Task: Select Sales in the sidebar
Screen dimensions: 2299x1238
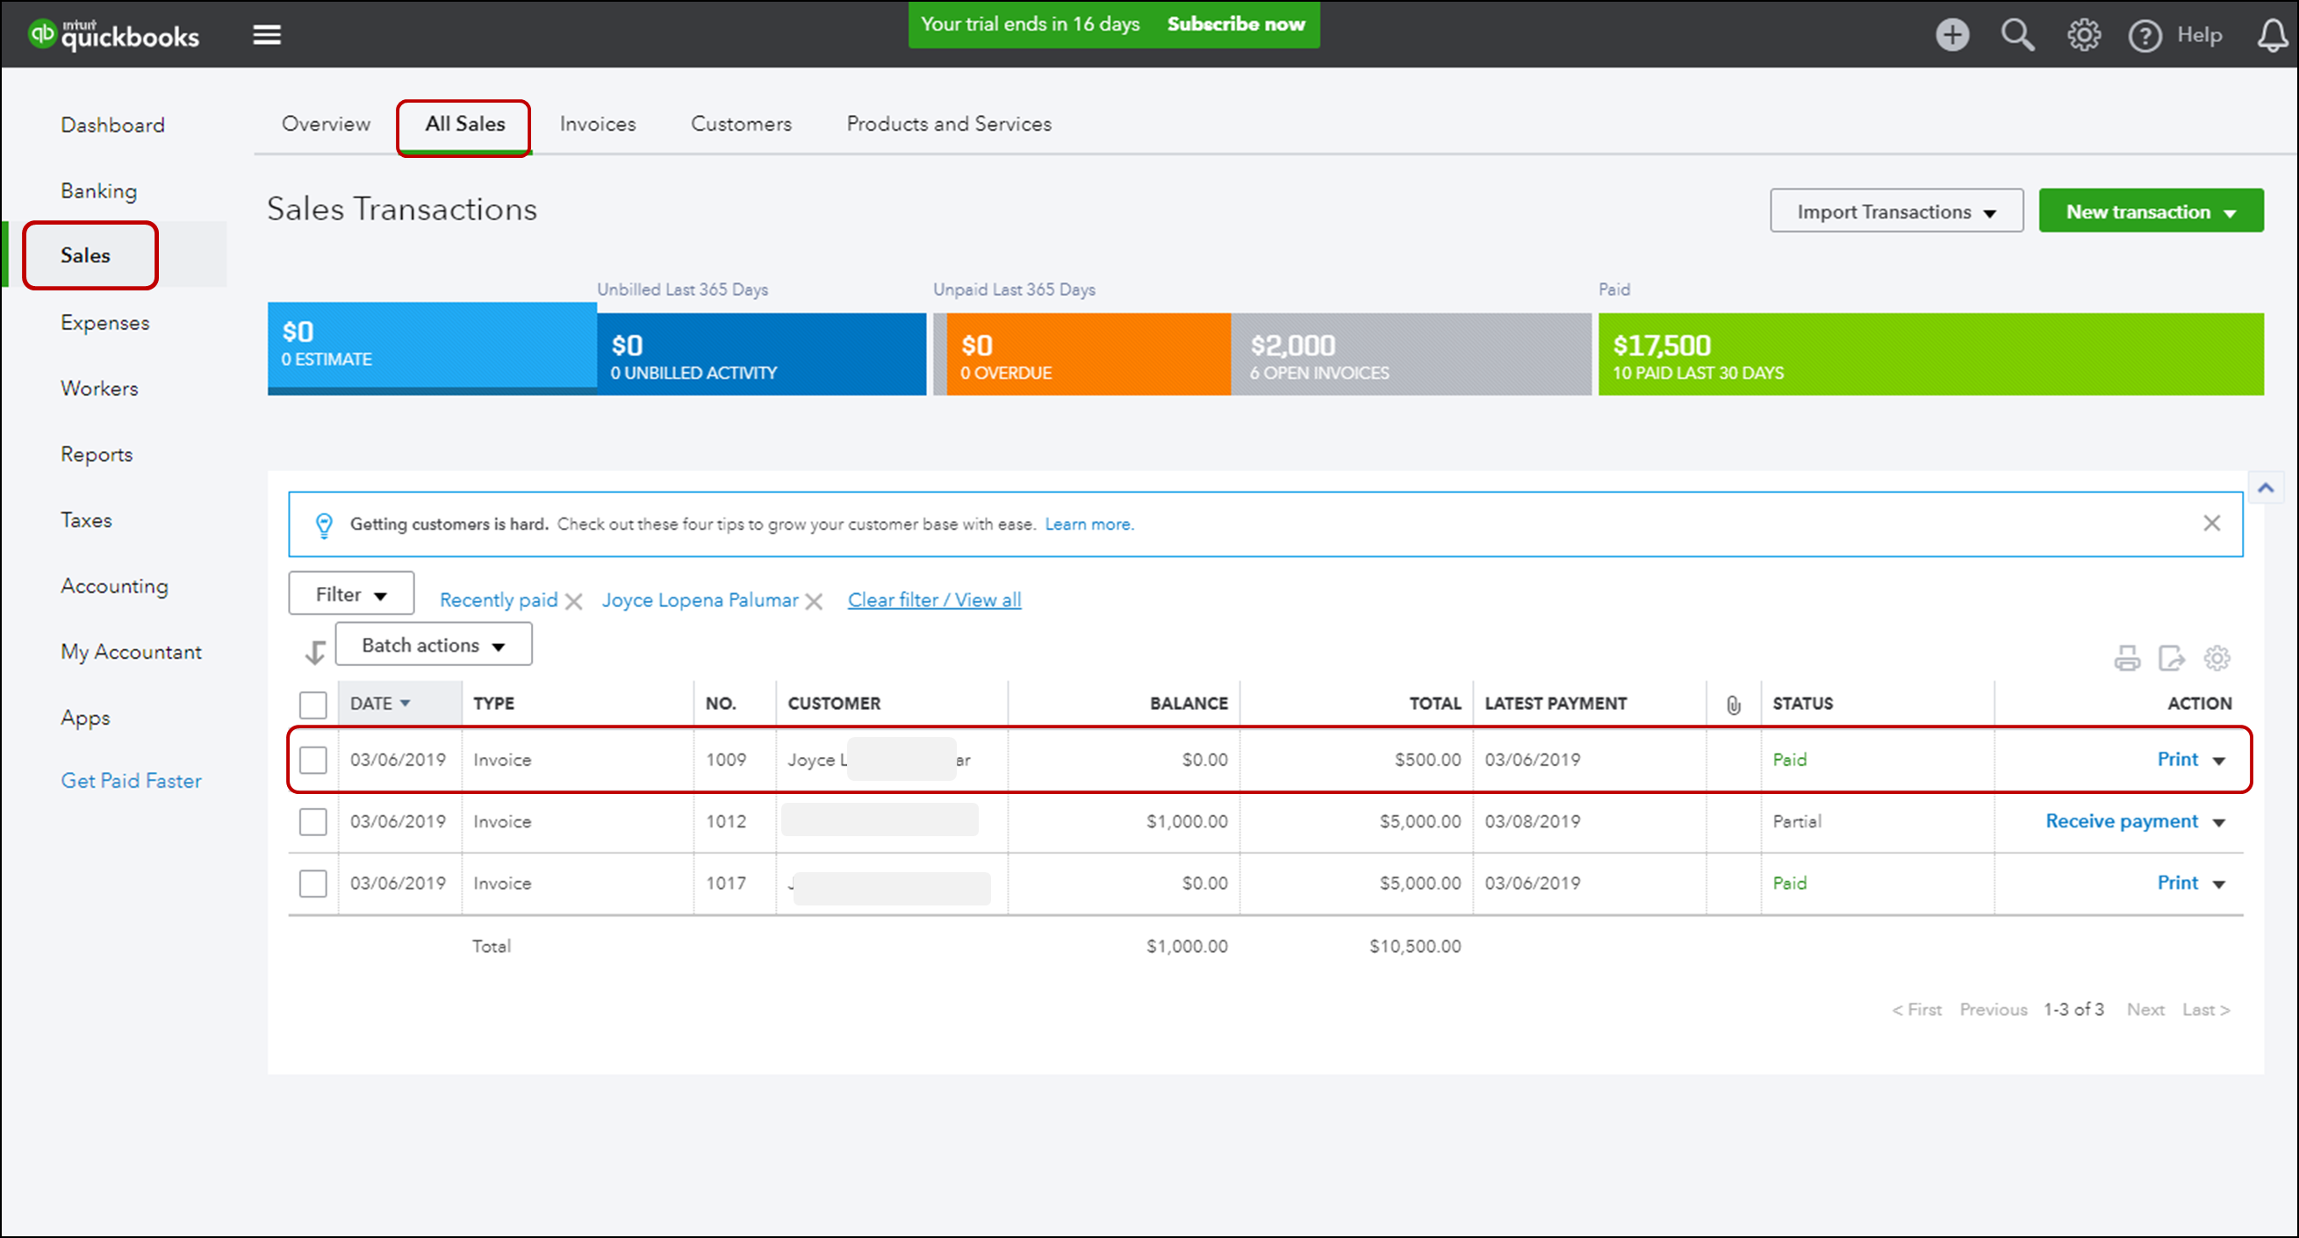Action: [86, 255]
